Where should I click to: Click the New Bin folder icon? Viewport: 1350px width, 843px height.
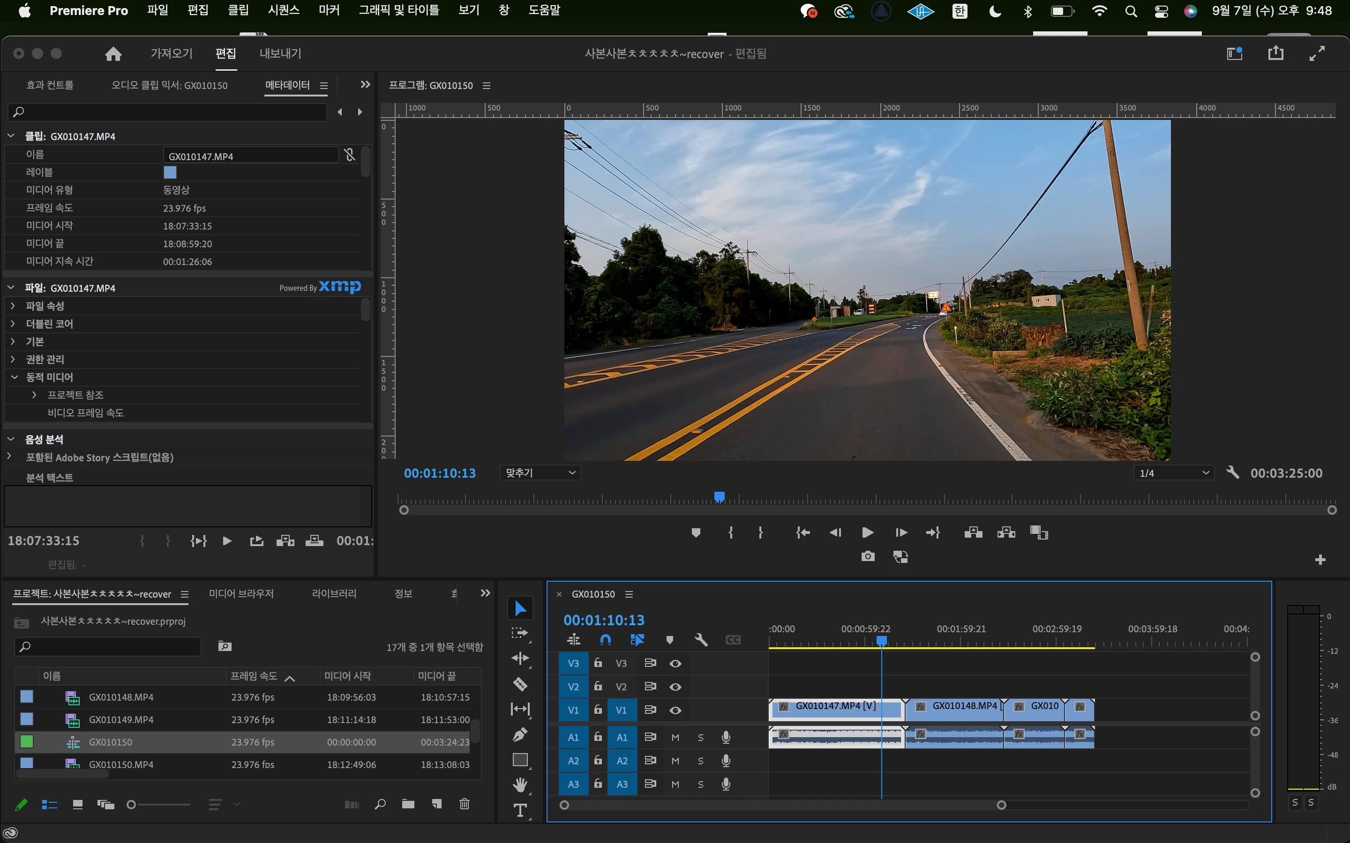(408, 804)
